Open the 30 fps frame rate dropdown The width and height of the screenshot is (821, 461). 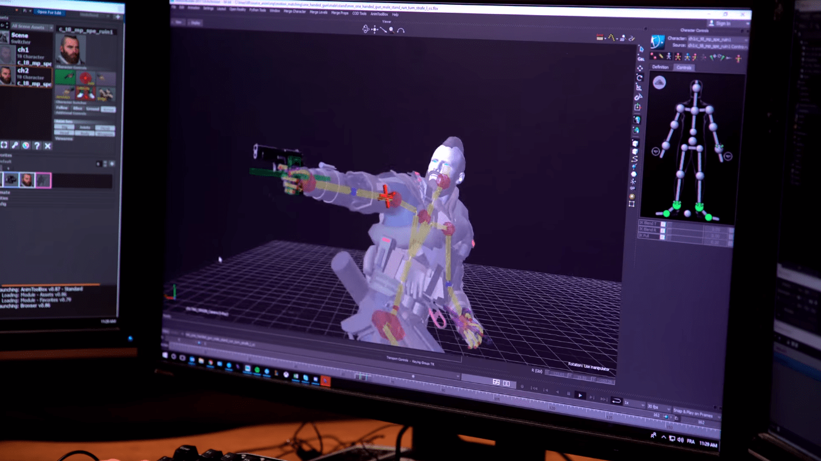(x=659, y=407)
